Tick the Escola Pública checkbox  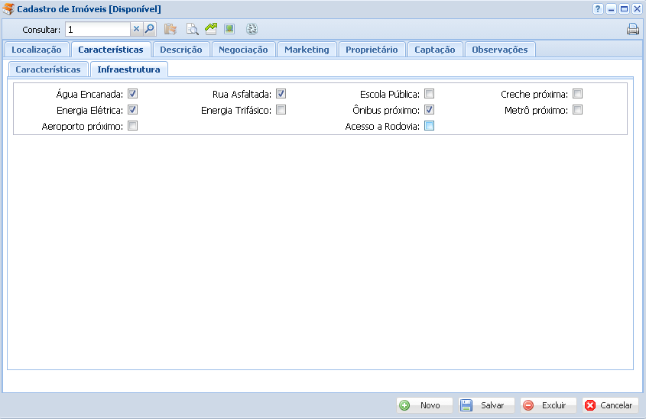[430, 94]
